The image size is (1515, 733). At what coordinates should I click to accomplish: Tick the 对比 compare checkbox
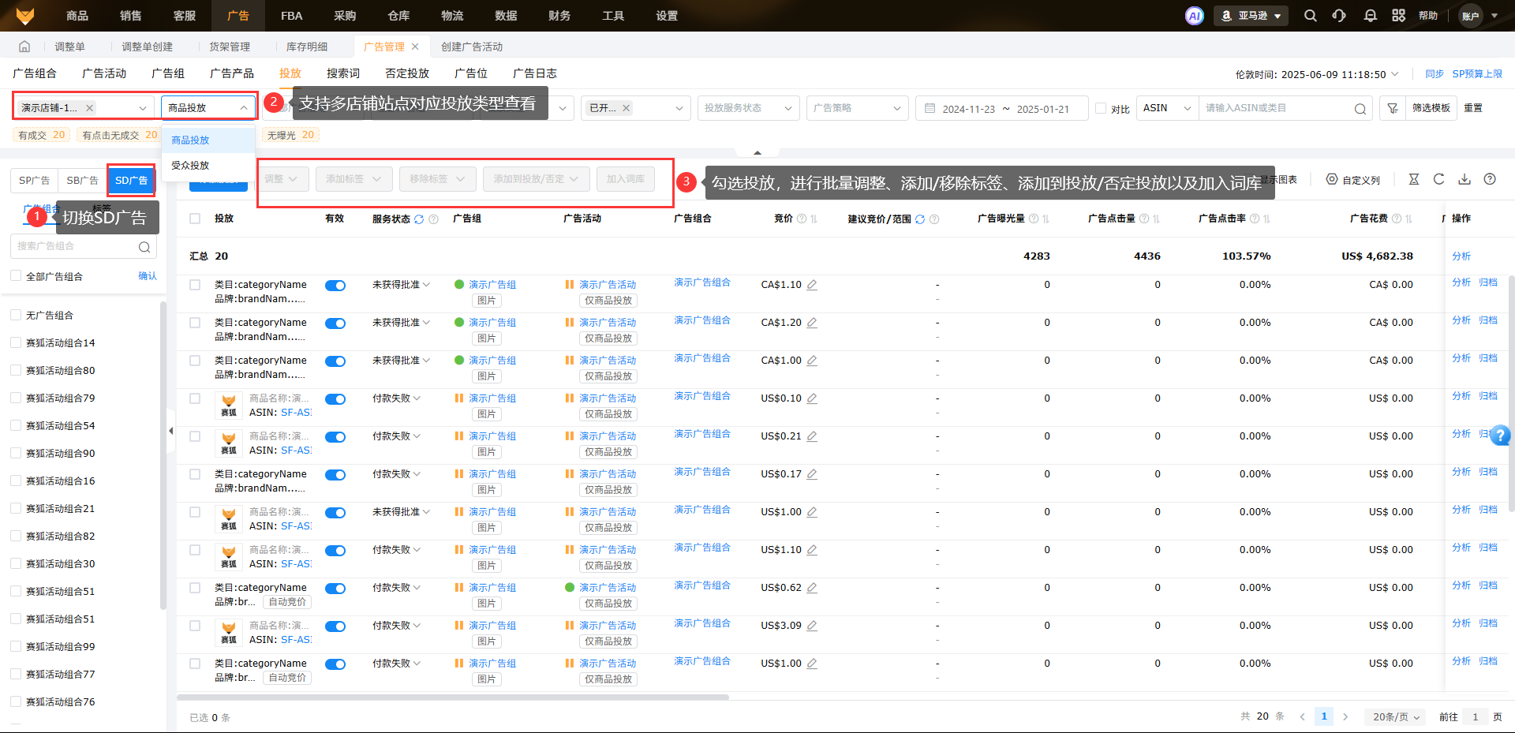(x=1101, y=108)
